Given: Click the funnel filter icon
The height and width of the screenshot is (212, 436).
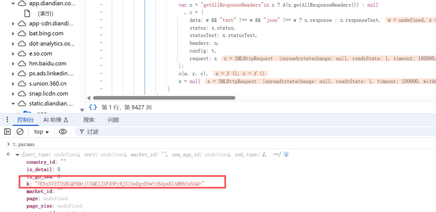Looking at the screenshot, I should [x=82, y=132].
